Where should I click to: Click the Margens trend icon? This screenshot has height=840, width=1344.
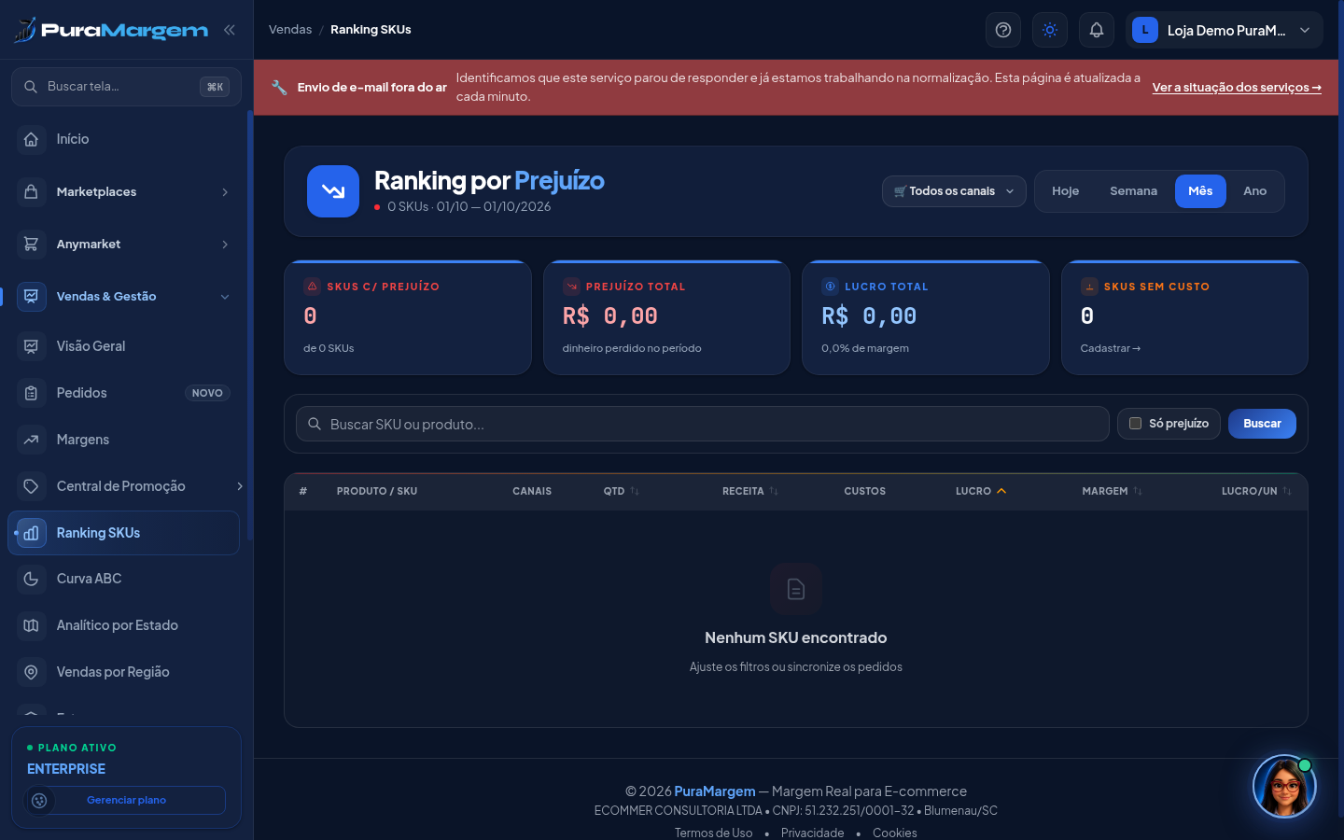pos(31,440)
